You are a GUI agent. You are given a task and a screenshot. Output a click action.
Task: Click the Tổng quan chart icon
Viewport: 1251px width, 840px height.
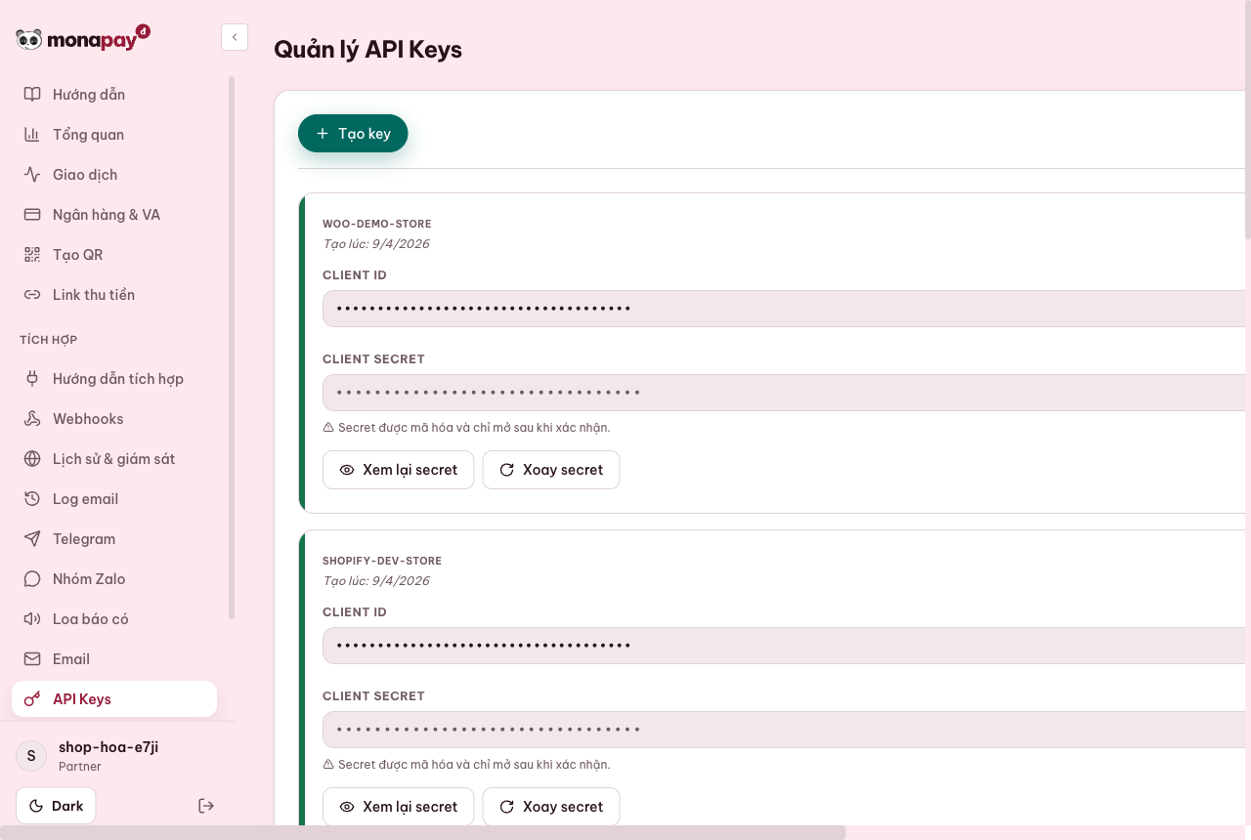click(x=32, y=135)
